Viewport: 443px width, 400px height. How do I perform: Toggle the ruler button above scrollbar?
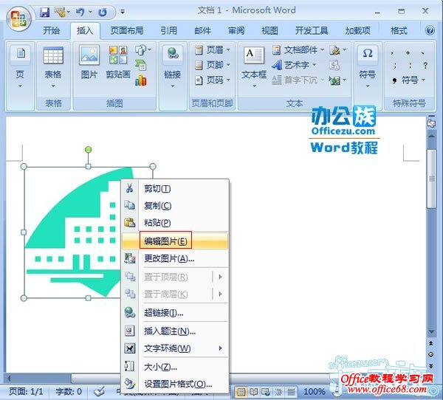click(x=431, y=123)
